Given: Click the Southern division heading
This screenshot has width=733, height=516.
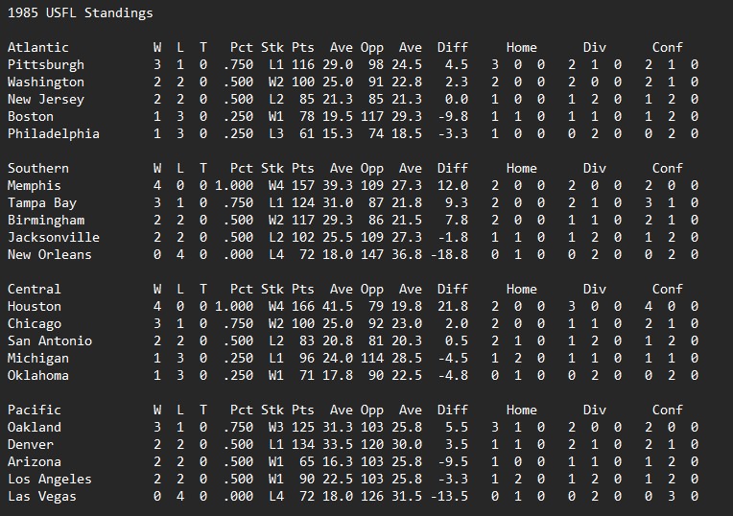Looking at the screenshot, I should 37,168.
